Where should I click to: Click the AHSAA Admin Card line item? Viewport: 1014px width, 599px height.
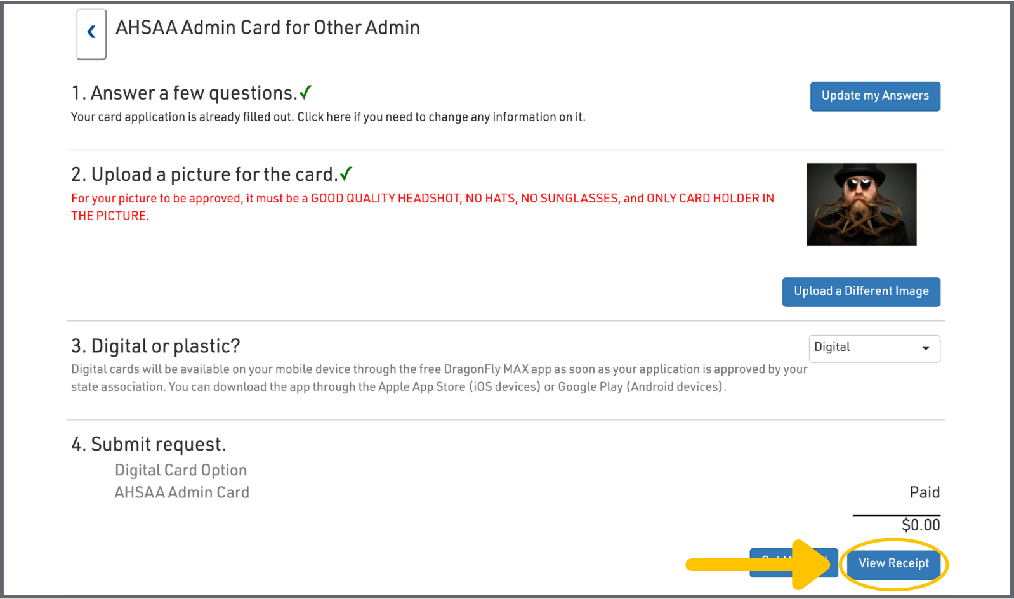181,492
